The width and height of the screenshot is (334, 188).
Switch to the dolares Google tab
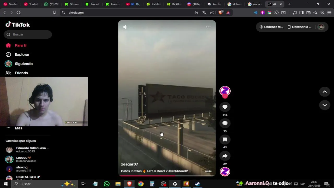point(235,4)
